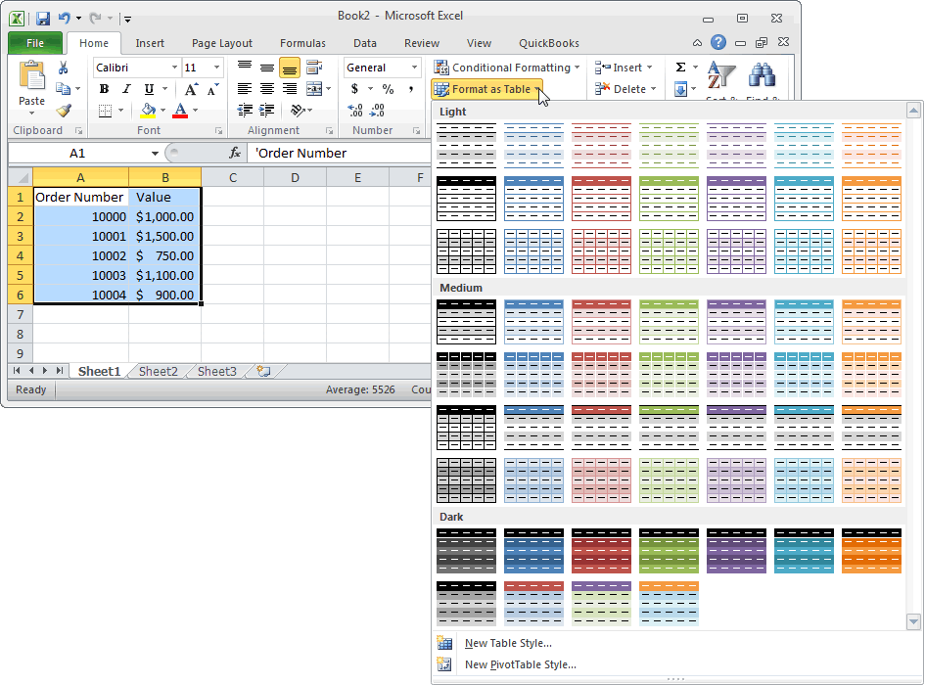
Task: Click the Redo arrow icon
Action: [95, 19]
